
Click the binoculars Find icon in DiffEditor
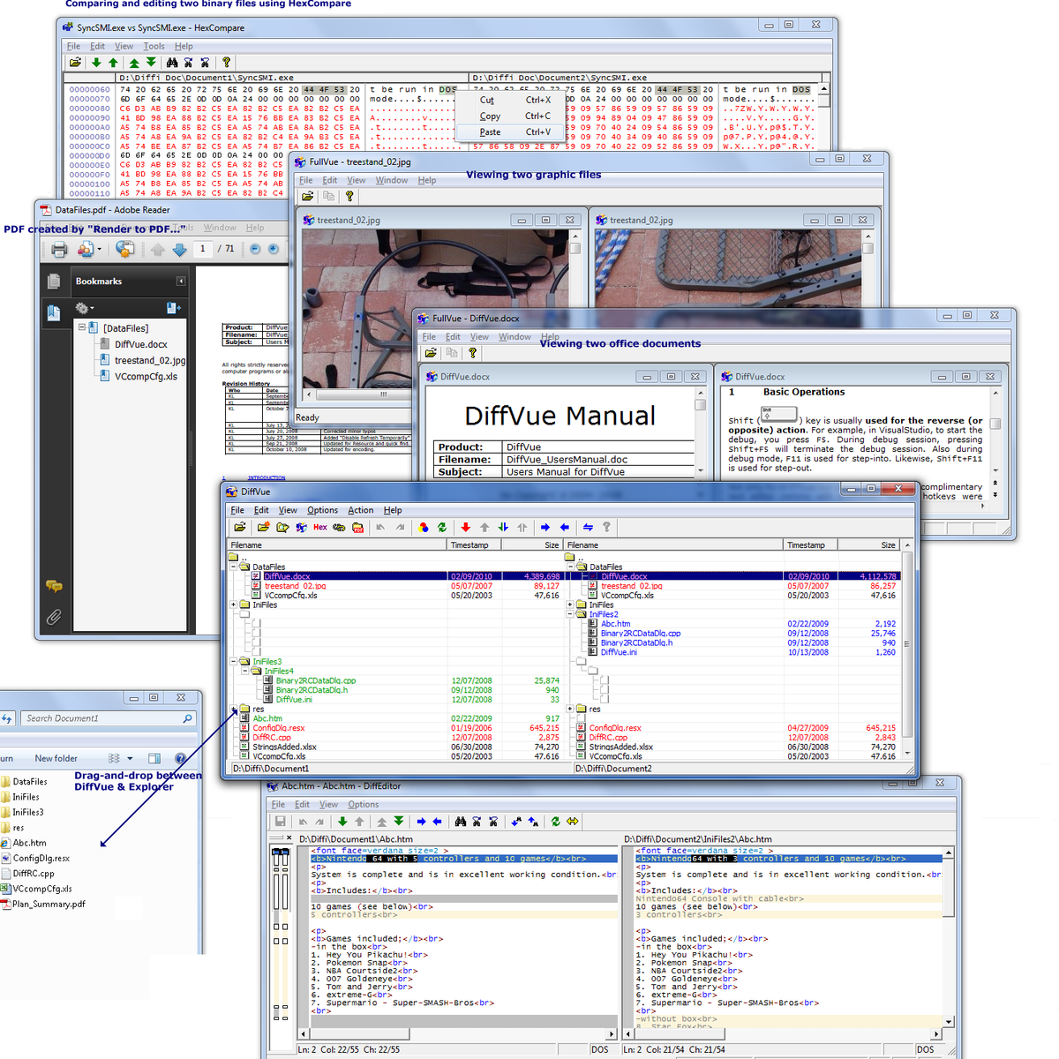click(x=460, y=822)
